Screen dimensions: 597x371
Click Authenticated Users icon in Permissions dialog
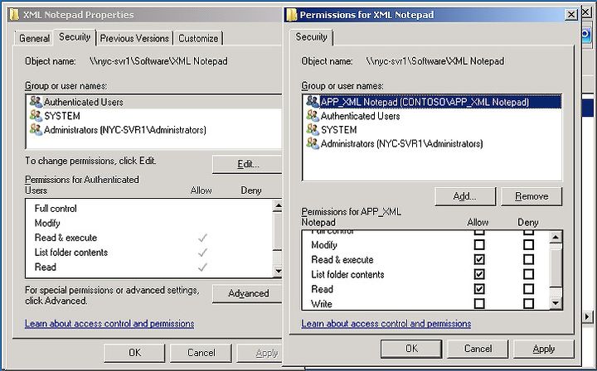click(313, 116)
